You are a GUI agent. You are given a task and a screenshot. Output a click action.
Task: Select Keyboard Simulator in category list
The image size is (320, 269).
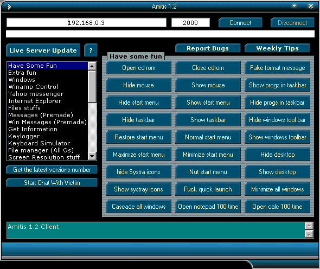click(47, 143)
